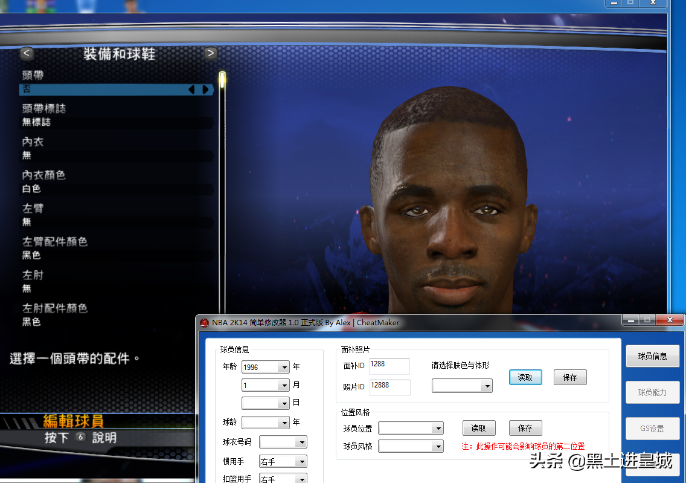
Task: Select the 頭帶標誌 option
Action: tap(117, 115)
